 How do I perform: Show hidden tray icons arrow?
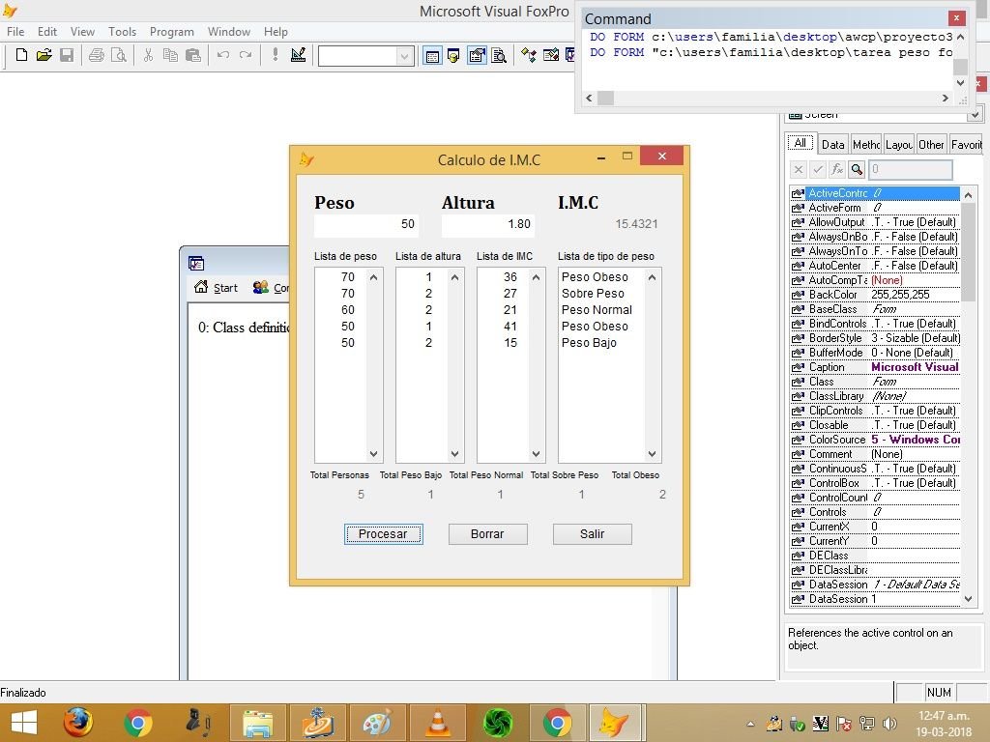coord(750,724)
